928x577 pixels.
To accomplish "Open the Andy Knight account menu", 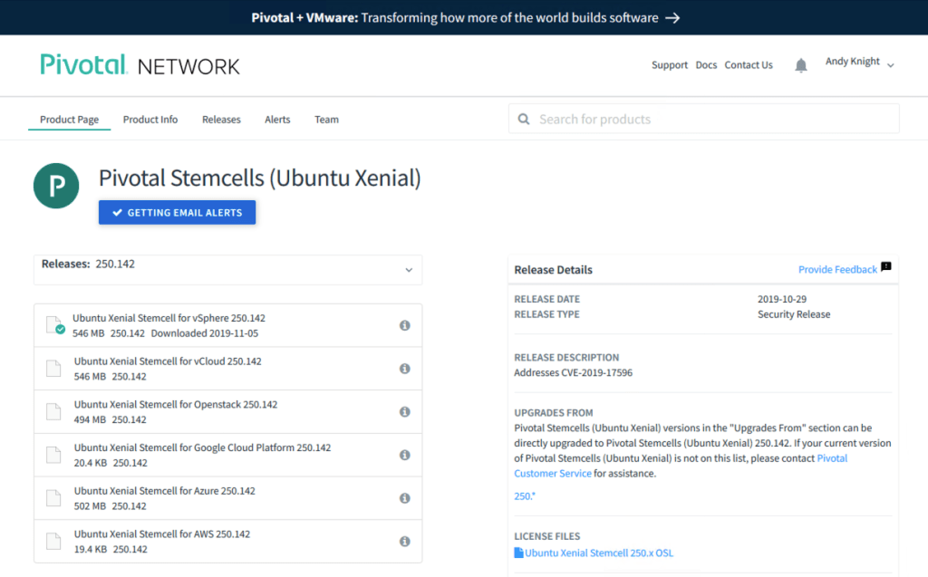I will click(859, 63).
